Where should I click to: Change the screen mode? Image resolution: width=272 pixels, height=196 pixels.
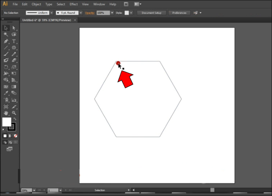click(x=9, y=149)
